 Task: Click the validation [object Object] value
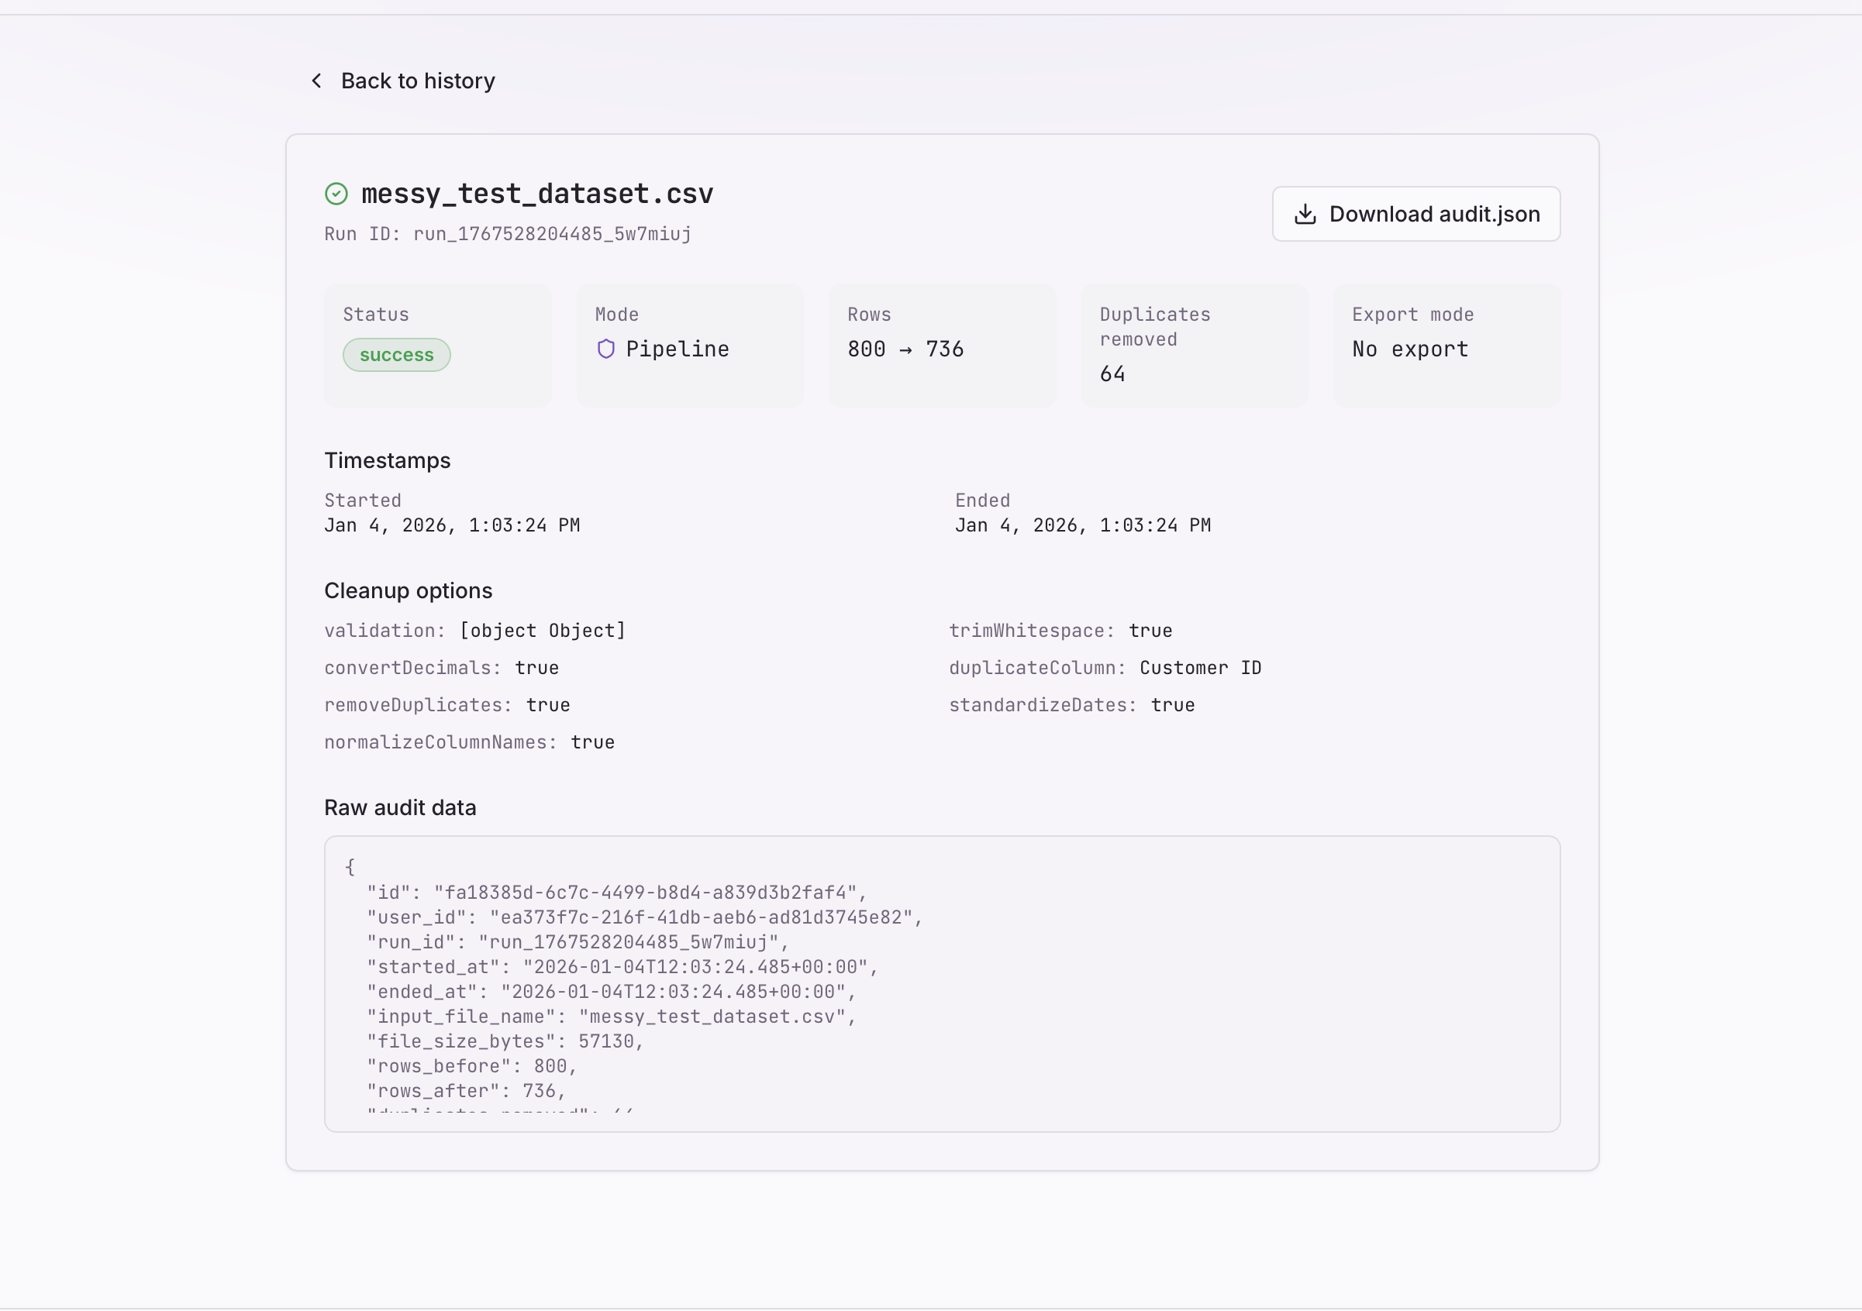click(543, 631)
